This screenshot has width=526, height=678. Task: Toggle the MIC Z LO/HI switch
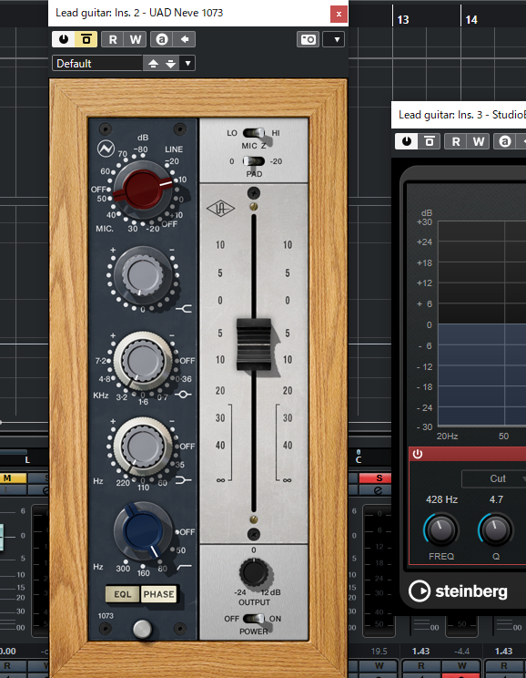[x=254, y=133]
